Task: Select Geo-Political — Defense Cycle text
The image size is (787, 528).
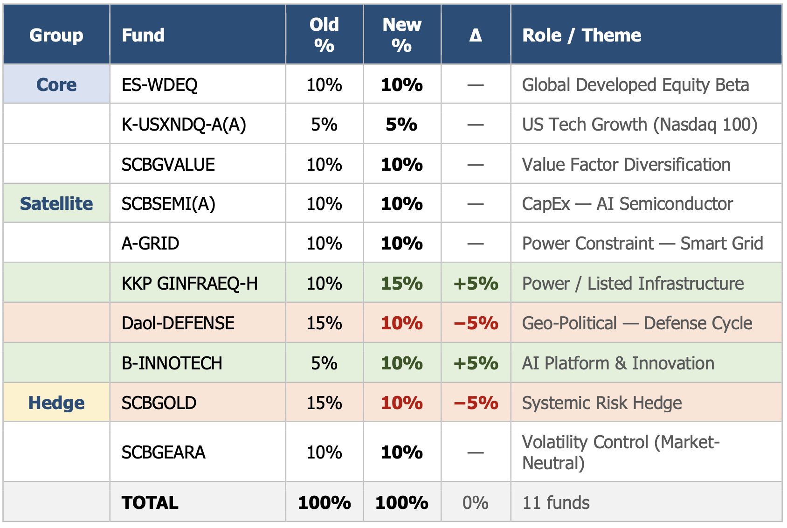Action: [x=637, y=323]
